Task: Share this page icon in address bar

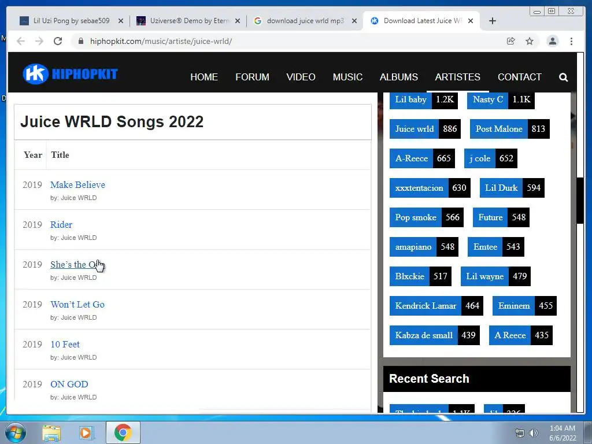Action: pyautogui.click(x=511, y=41)
